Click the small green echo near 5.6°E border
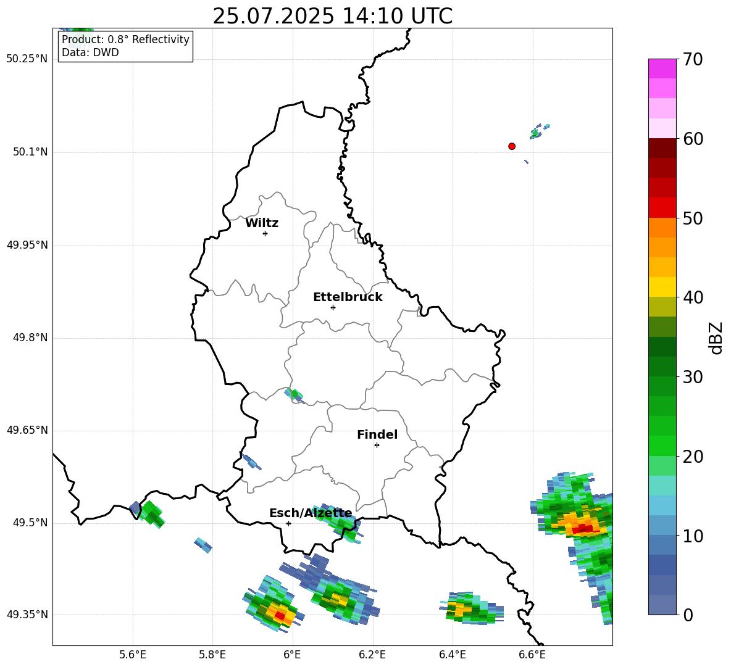The width and height of the screenshot is (731, 667). pyautogui.click(x=152, y=514)
